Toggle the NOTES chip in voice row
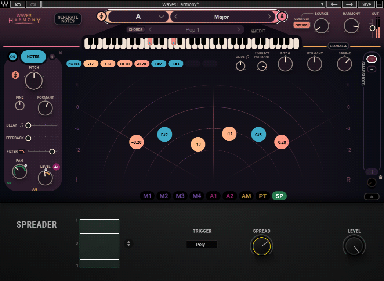The image size is (384, 281). (x=74, y=64)
